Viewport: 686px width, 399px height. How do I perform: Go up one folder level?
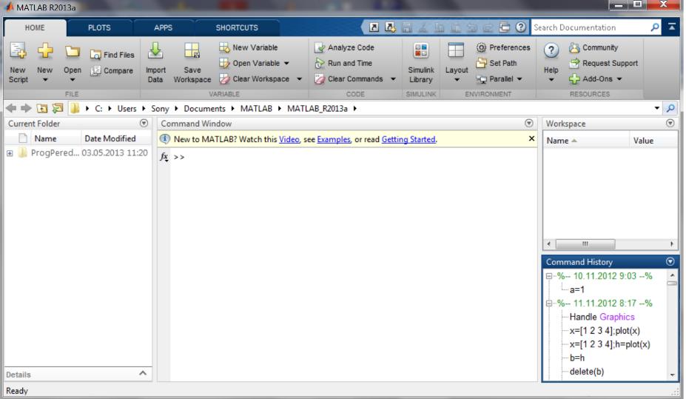tap(42, 108)
